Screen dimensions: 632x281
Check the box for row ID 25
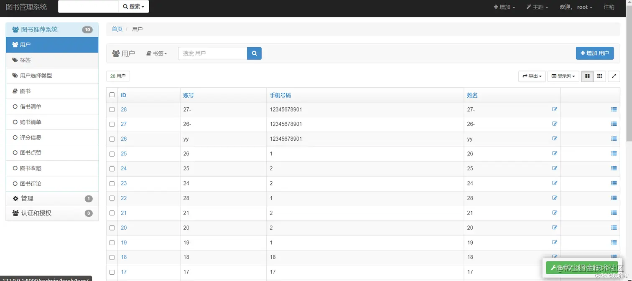[112, 154]
